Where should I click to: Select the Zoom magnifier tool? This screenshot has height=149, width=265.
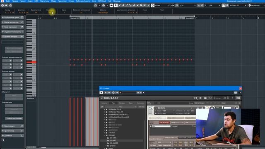[x=141, y=5]
